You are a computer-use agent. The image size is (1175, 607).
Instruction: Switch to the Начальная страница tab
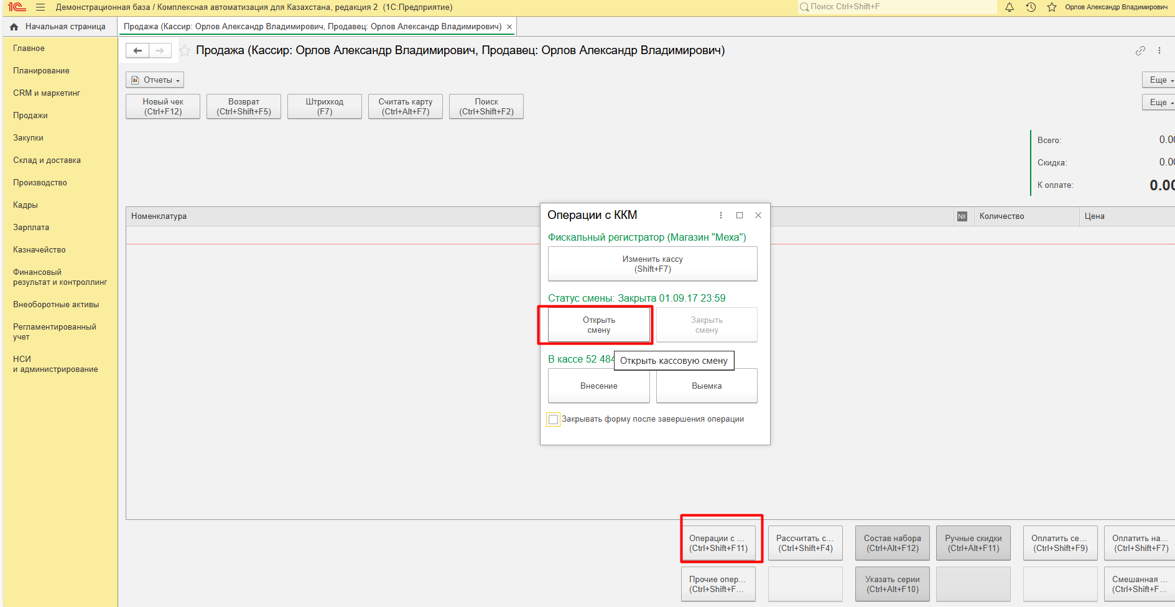tap(59, 27)
